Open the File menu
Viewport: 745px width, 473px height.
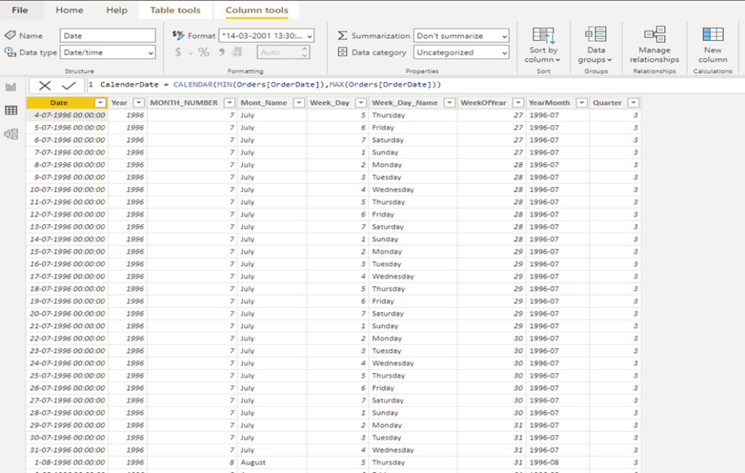click(20, 10)
